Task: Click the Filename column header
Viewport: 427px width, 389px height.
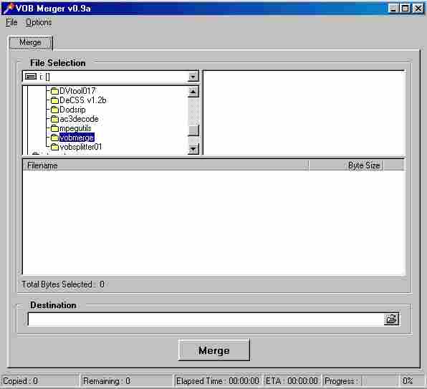Action: (x=165, y=165)
